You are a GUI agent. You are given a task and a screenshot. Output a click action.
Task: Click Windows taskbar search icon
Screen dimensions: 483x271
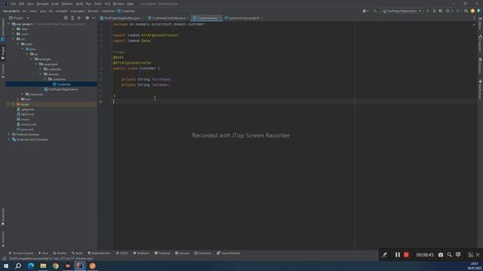click(18, 266)
